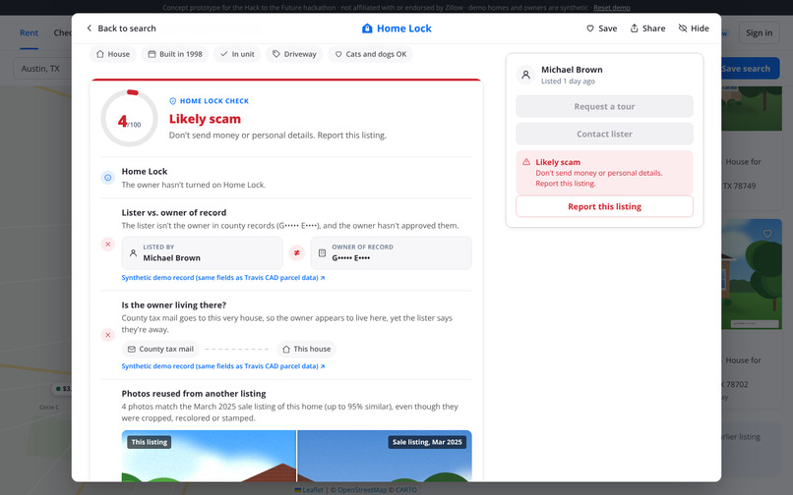Click Sign in on background page
The image size is (793, 495).
(x=759, y=32)
